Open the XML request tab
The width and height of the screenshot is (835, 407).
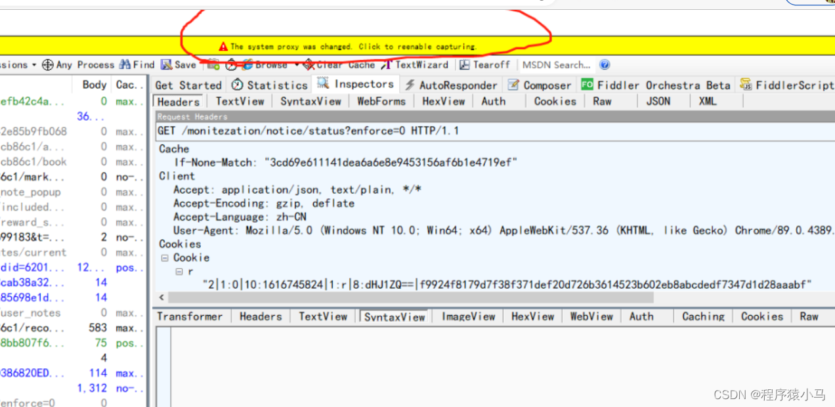pyautogui.click(x=708, y=101)
